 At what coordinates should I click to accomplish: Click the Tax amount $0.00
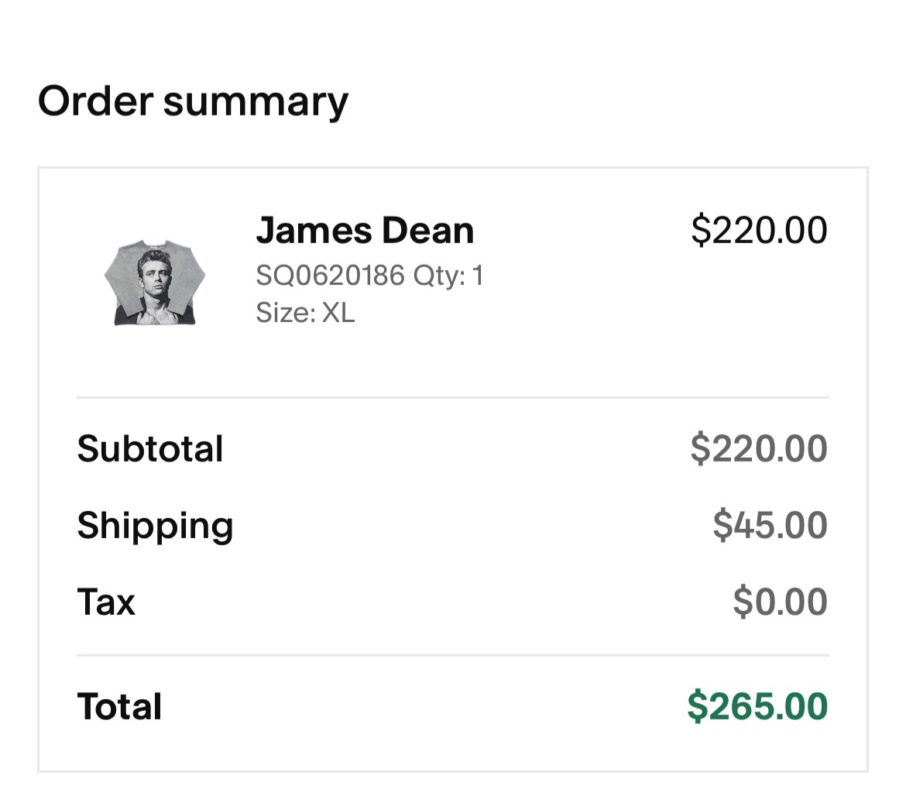[781, 602]
